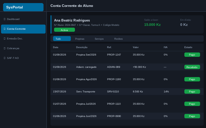Open the Dashboard sidebar item
The image size is (206, 128).
point(23,19)
